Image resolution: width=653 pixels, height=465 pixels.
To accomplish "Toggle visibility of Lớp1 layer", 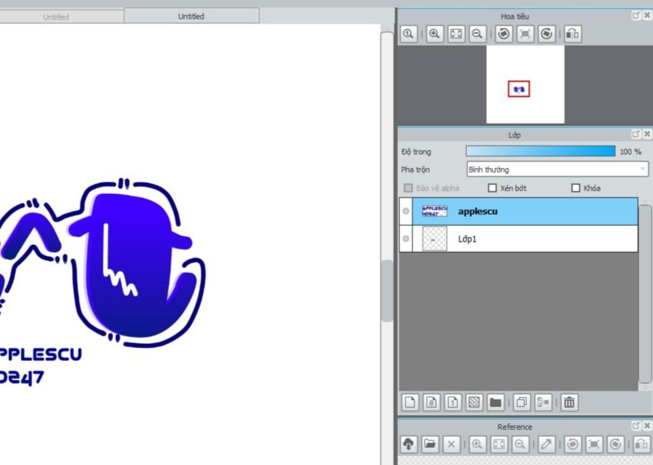I will point(406,239).
